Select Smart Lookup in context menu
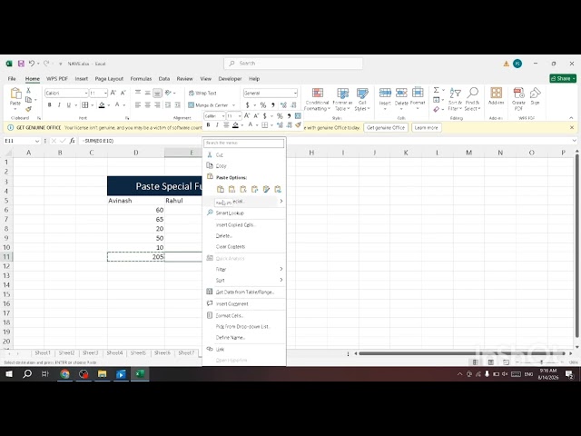Viewport: 581px width, 436px height. tap(244, 213)
